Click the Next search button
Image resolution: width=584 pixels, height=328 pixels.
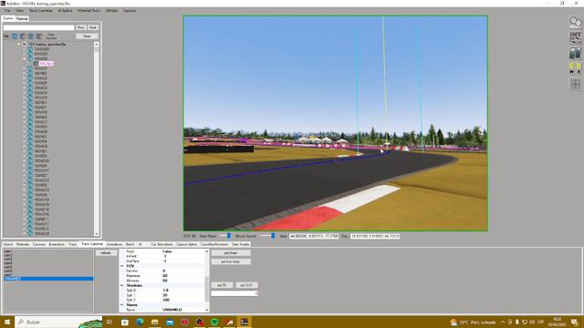tap(93, 27)
